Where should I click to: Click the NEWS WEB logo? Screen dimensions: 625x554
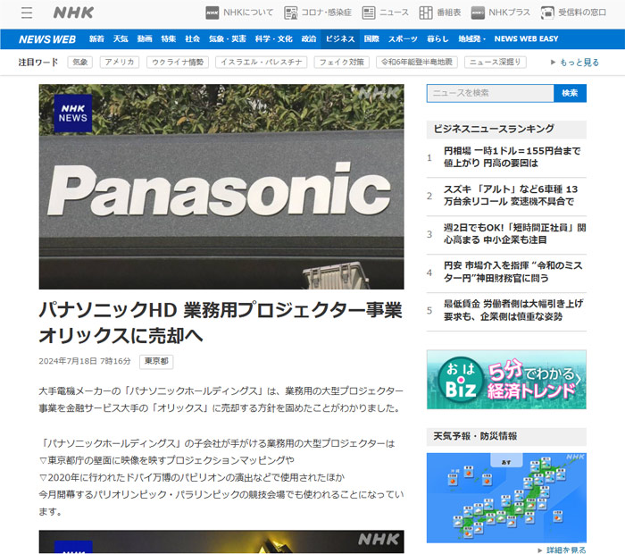(47, 39)
